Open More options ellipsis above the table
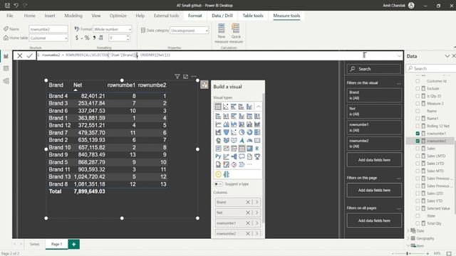This screenshot has height=256, width=456. point(194,76)
